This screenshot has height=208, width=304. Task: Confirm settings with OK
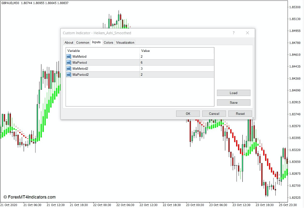click(x=188, y=114)
